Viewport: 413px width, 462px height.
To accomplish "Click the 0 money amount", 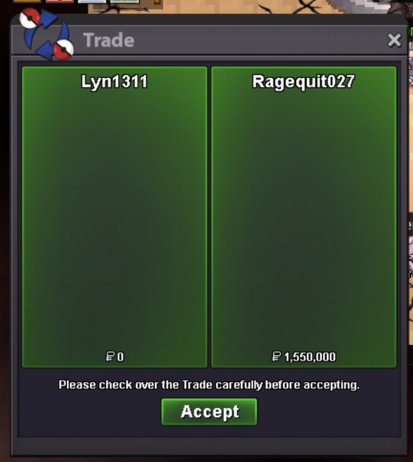I will (x=120, y=357).
